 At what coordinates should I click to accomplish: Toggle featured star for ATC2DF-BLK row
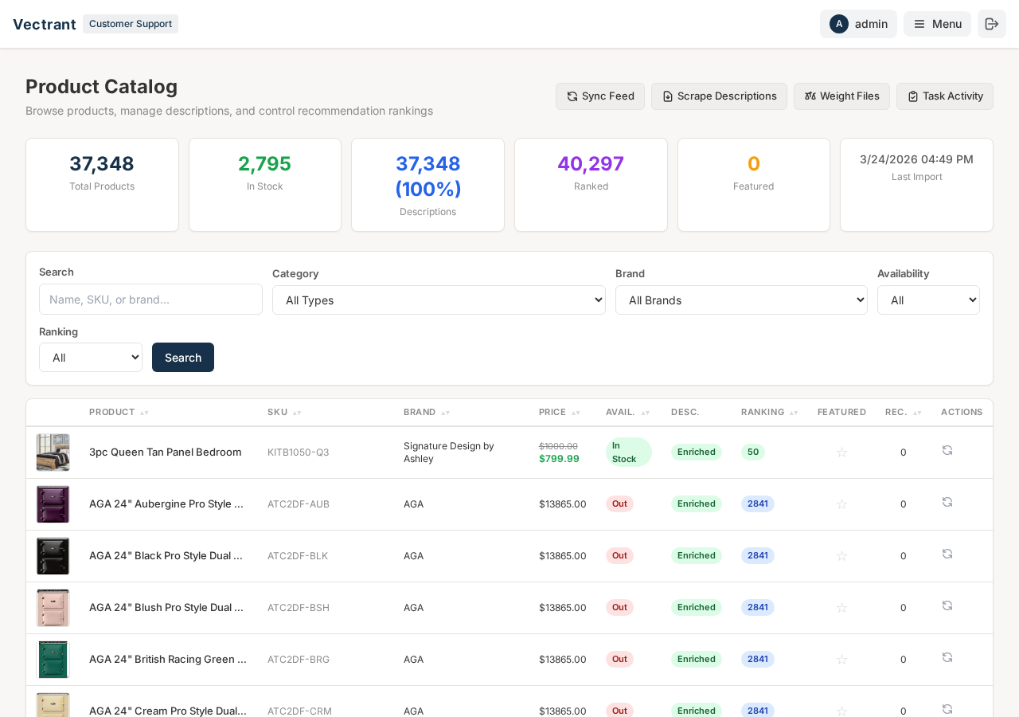[841, 555]
